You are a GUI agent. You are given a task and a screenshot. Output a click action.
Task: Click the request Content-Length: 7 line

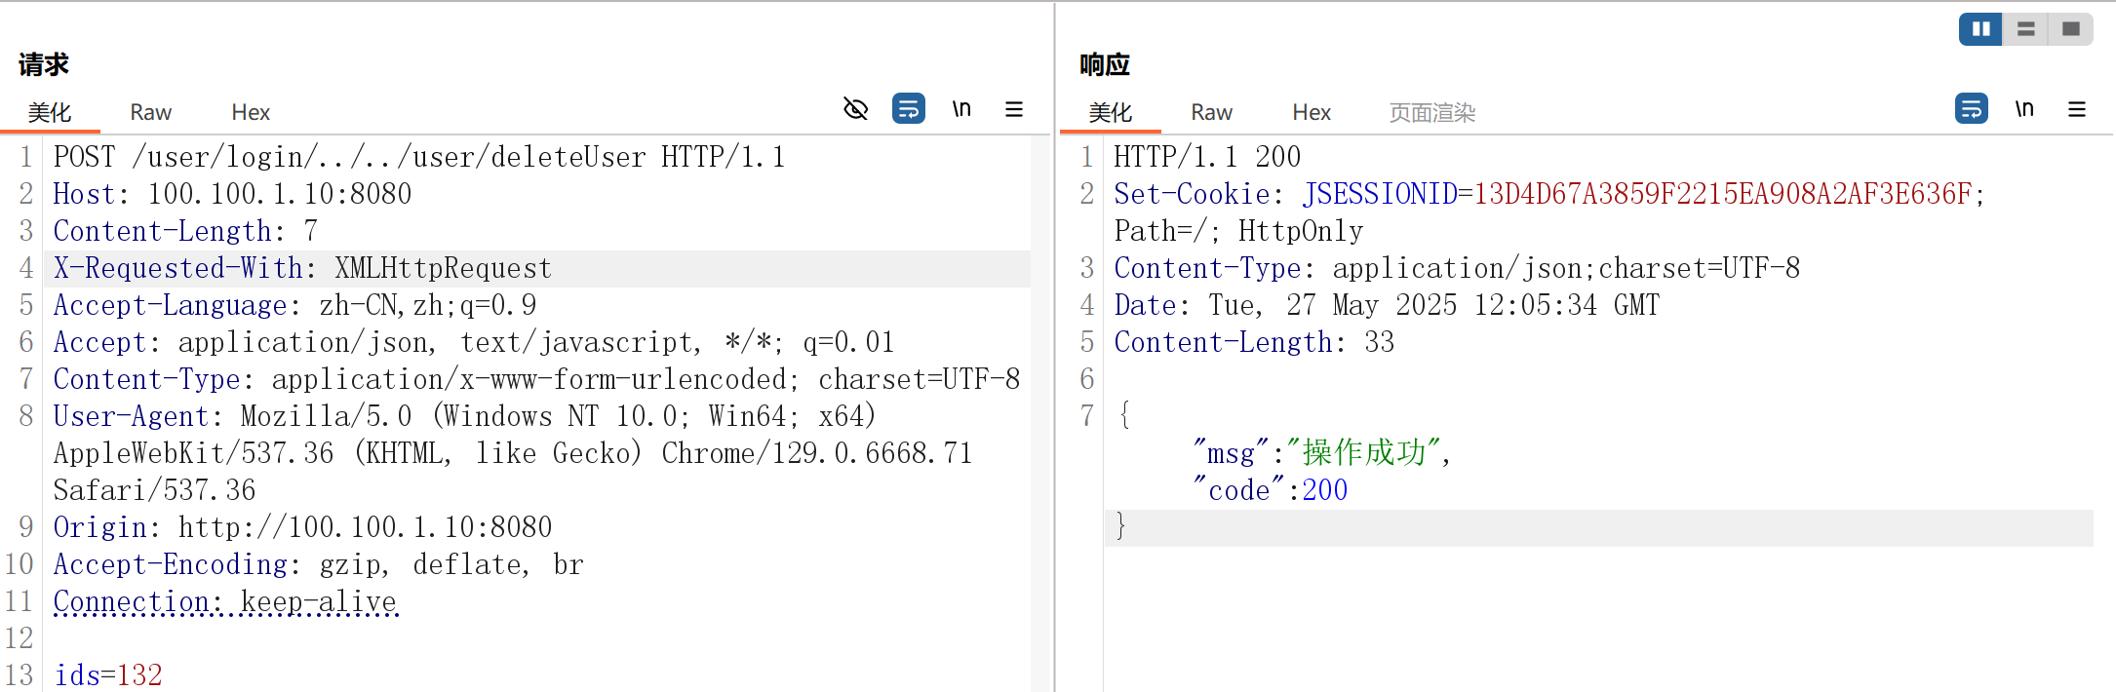tap(185, 231)
